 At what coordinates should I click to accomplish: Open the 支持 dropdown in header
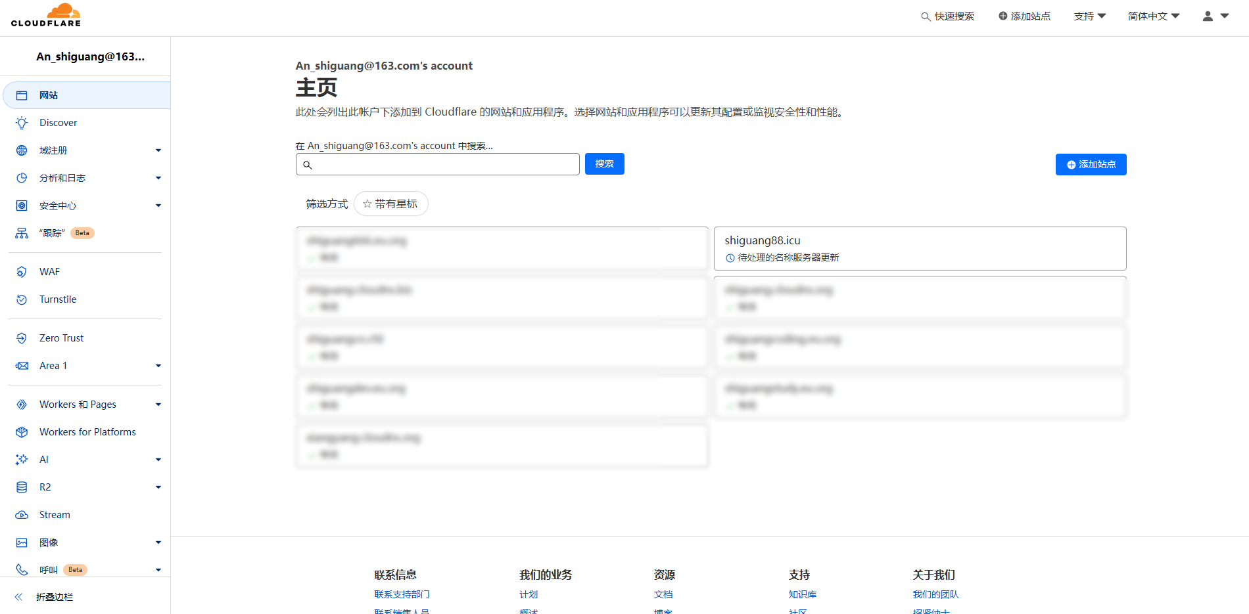(x=1090, y=16)
